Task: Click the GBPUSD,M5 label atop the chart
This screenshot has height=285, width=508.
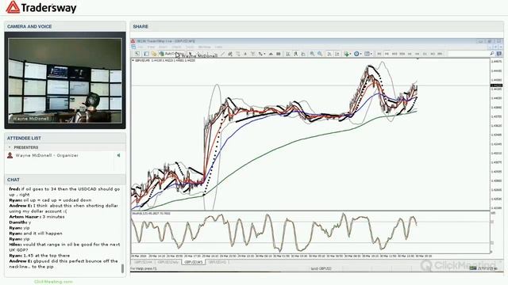Action: pyautogui.click(x=142, y=60)
